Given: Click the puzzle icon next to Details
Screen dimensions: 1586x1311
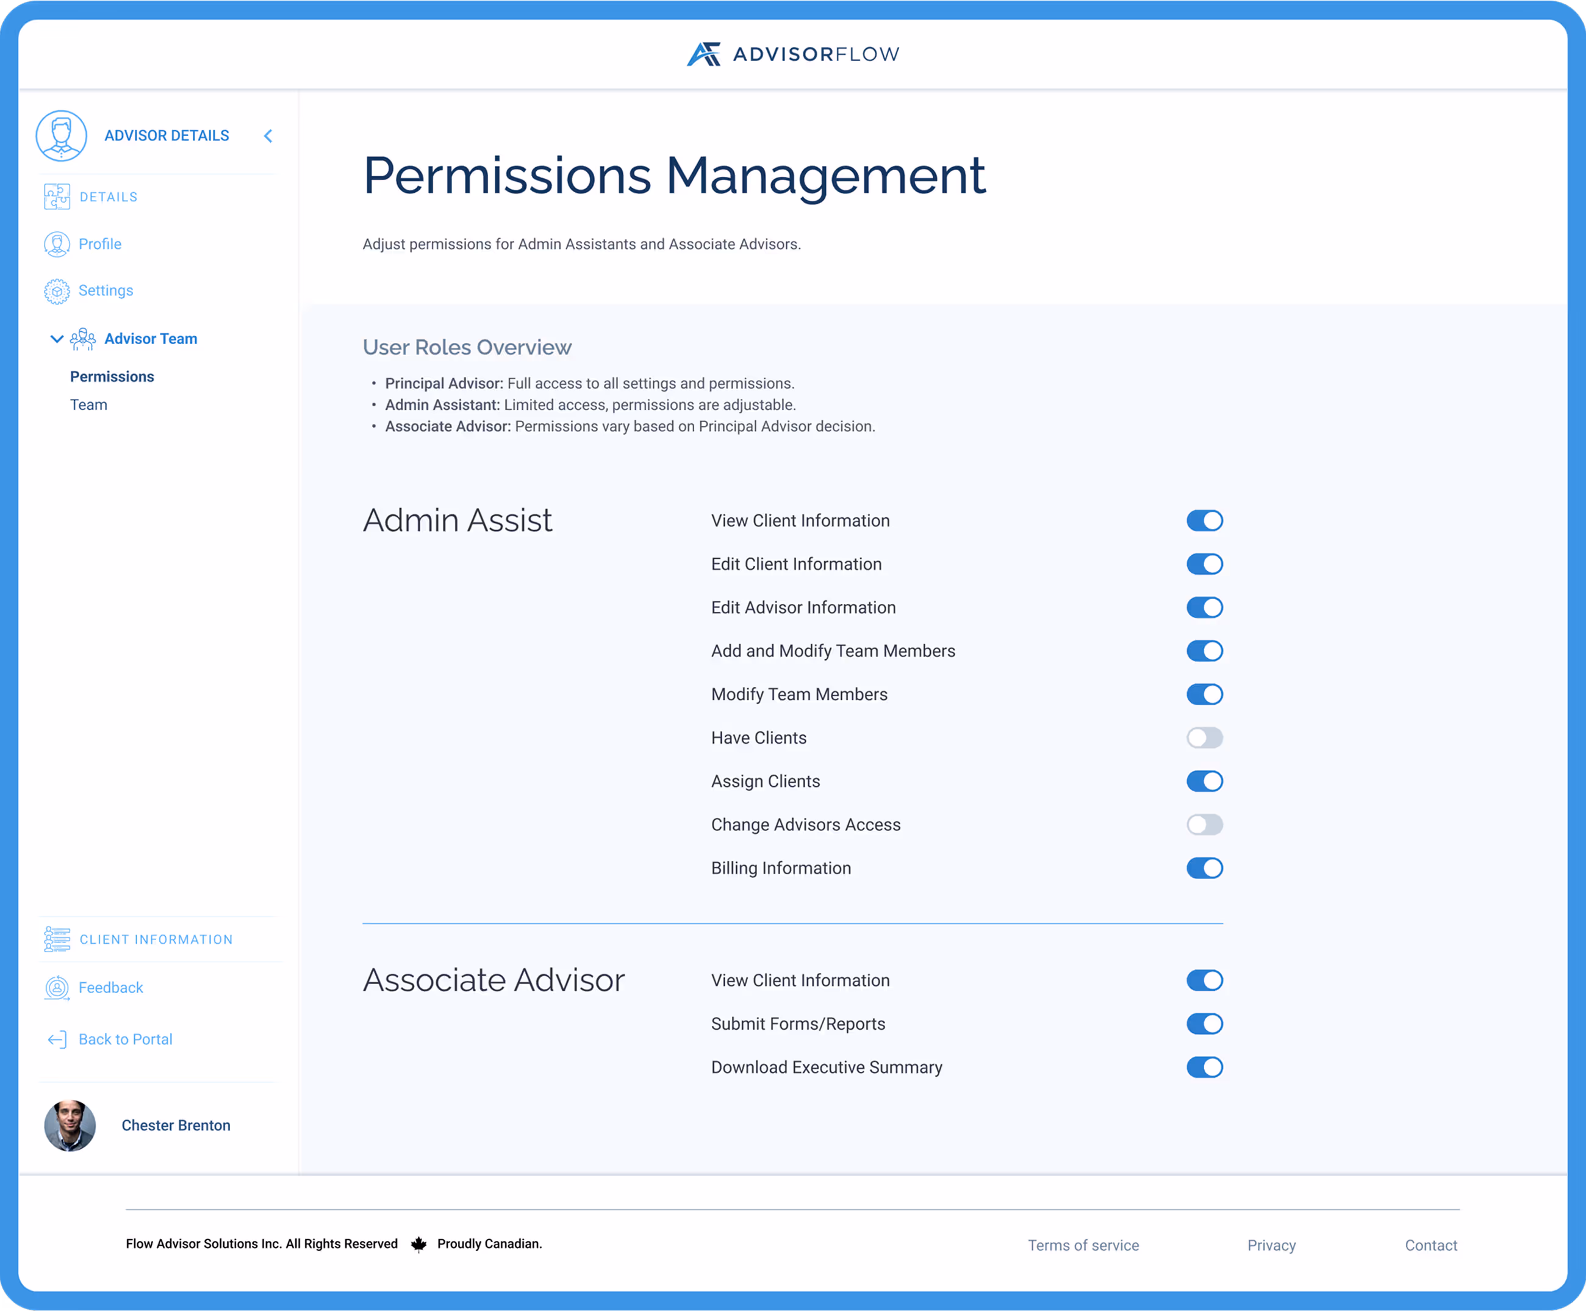Looking at the screenshot, I should click(x=57, y=196).
